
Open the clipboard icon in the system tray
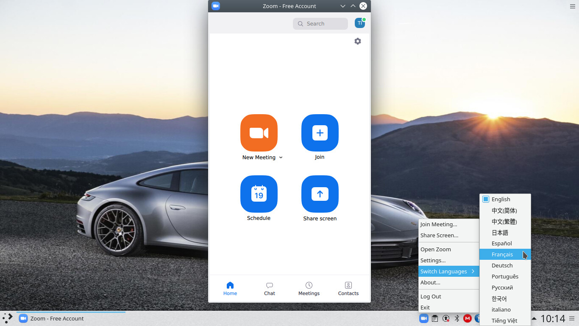coord(435,318)
